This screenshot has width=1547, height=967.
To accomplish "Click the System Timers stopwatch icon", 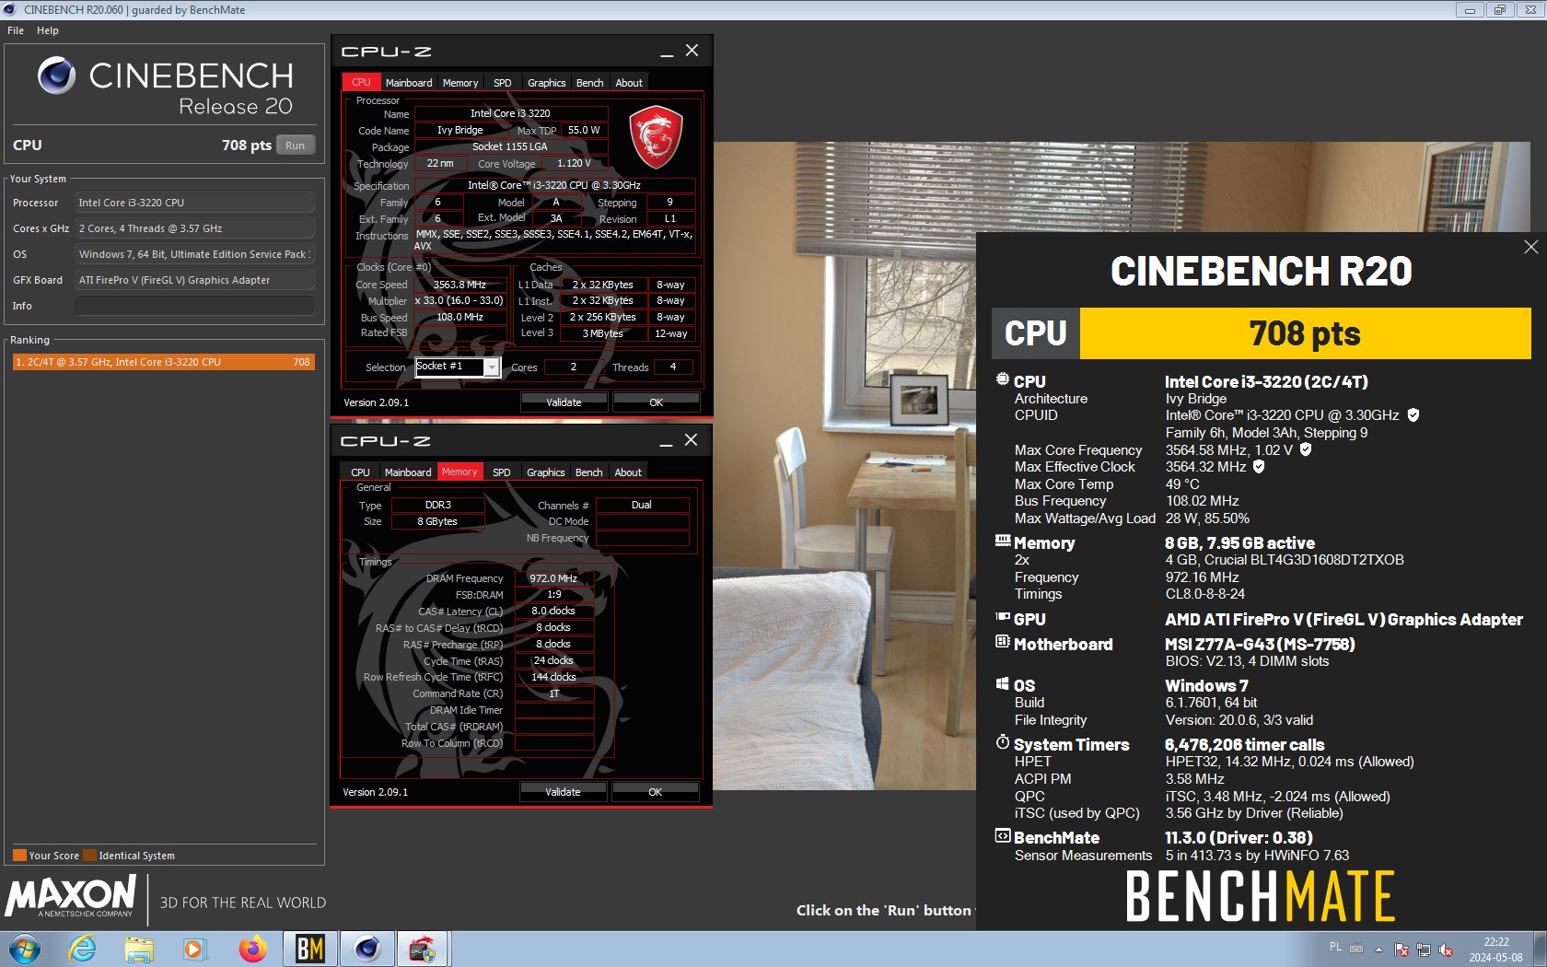I will click(x=1003, y=742).
